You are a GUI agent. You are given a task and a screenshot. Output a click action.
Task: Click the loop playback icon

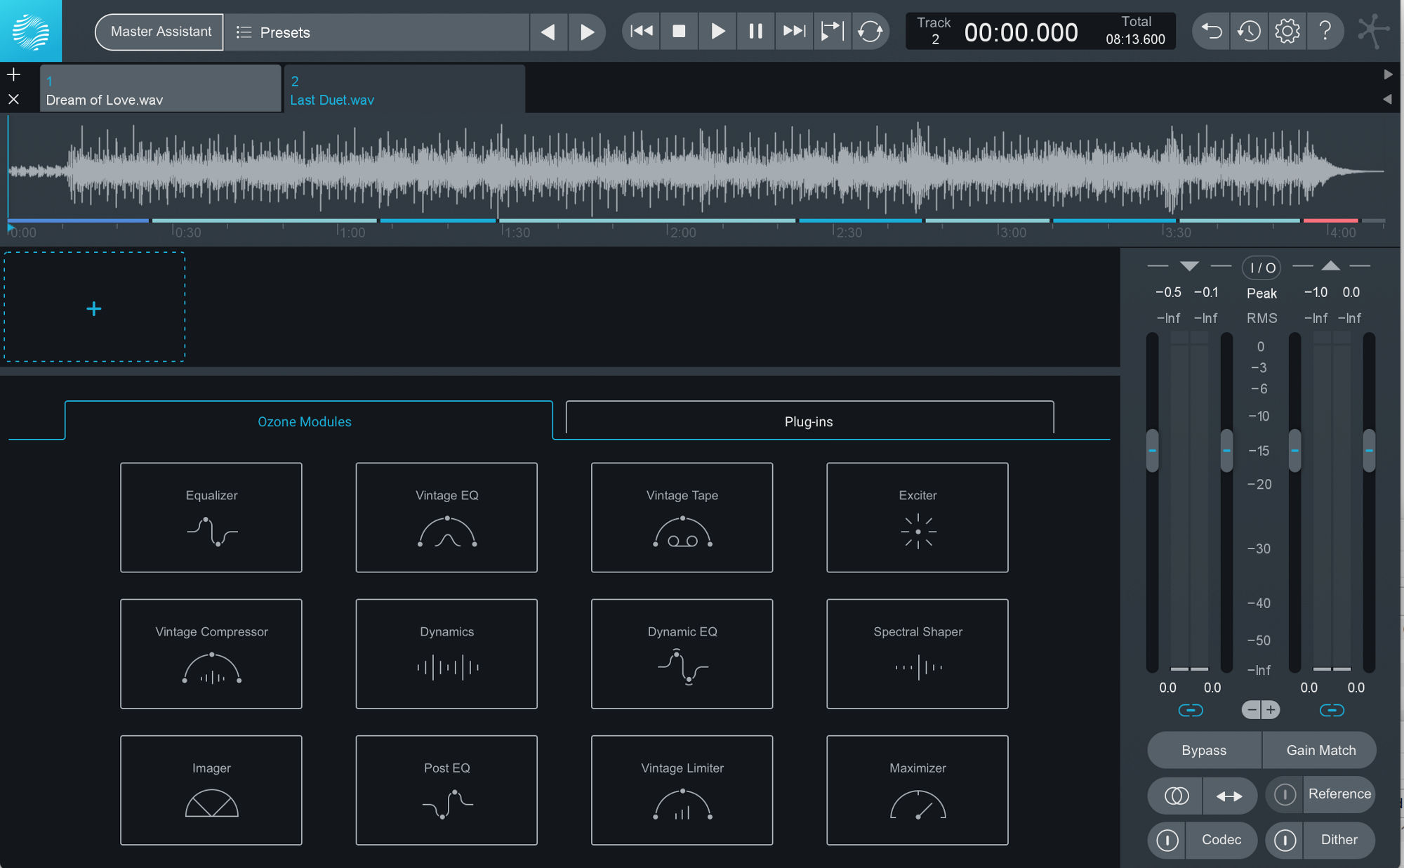pos(870,31)
